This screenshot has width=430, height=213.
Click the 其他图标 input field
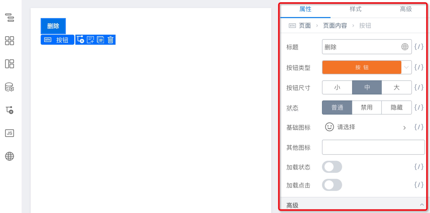(x=373, y=147)
